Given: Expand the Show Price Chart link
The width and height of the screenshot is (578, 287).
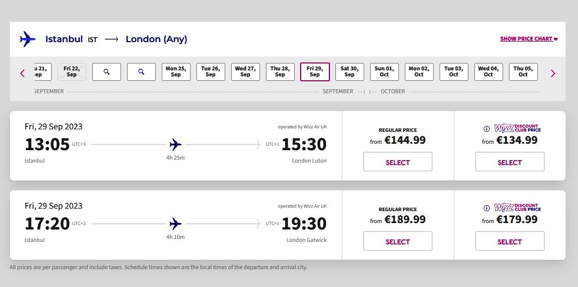Looking at the screenshot, I should [528, 39].
